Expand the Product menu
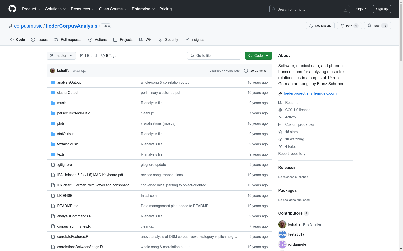Image resolution: width=403 pixels, height=251 pixels. (31, 9)
